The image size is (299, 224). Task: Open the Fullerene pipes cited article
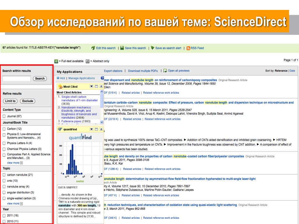coord(71,121)
